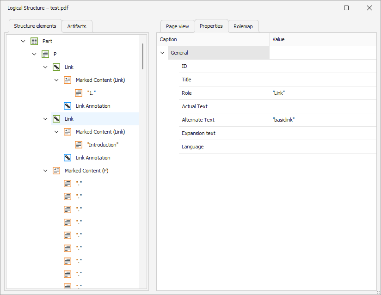The width and height of the screenshot is (381, 295).
Task: Click the icon beside "Introduction" content
Action: coord(79,145)
